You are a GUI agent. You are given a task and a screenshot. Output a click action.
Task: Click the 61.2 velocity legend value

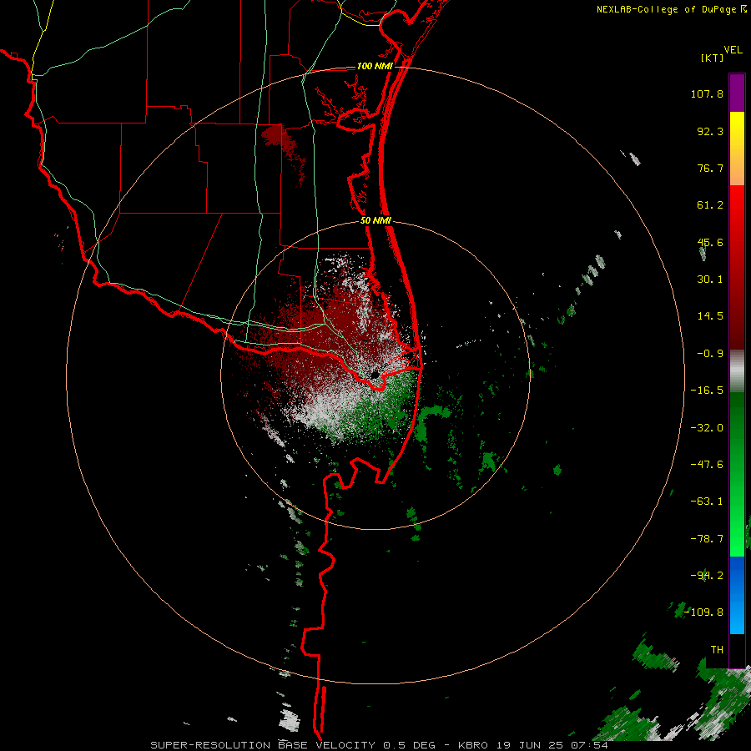[x=710, y=205]
